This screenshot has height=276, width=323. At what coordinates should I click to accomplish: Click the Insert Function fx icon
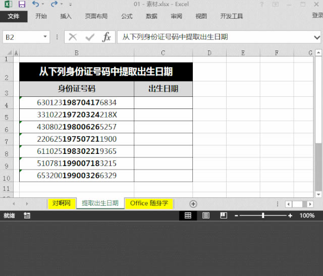click(106, 37)
